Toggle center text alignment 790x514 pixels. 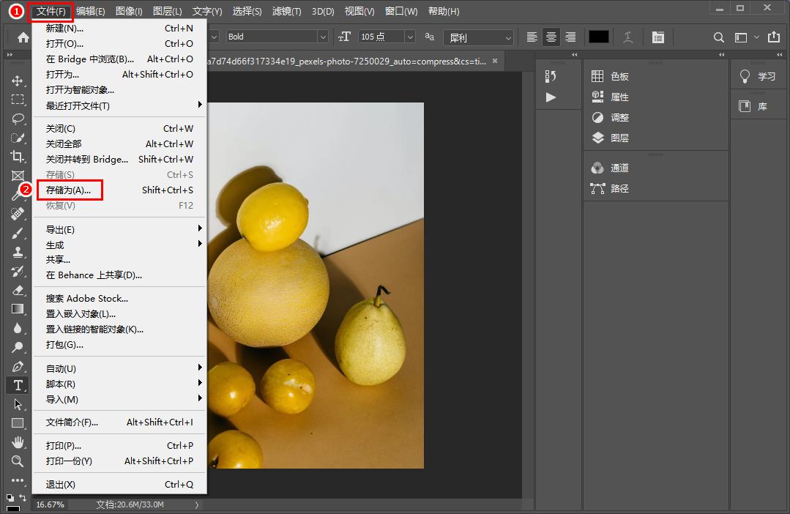point(551,37)
